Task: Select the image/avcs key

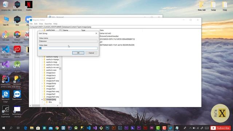Action: point(51,75)
